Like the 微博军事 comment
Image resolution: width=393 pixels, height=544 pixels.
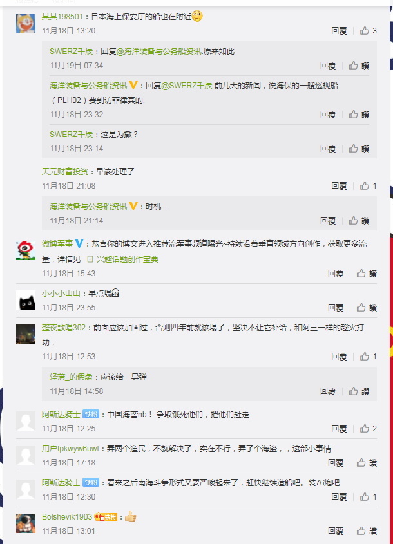pos(367,274)
